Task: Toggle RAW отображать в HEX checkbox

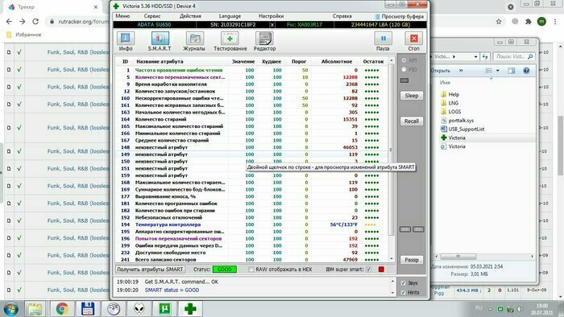Action: click(251, 270)
